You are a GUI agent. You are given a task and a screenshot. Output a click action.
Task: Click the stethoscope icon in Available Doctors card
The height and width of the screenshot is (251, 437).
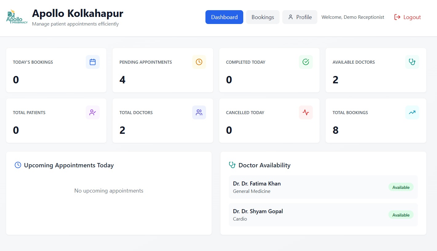click(x=412, y=62)
